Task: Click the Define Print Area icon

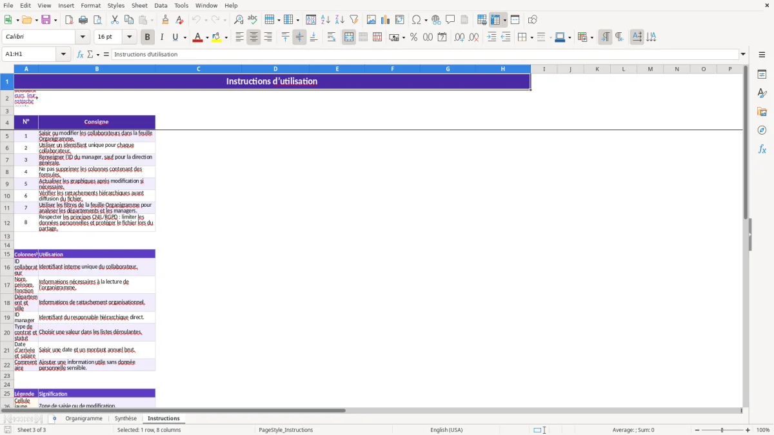Action: [482, 20]
